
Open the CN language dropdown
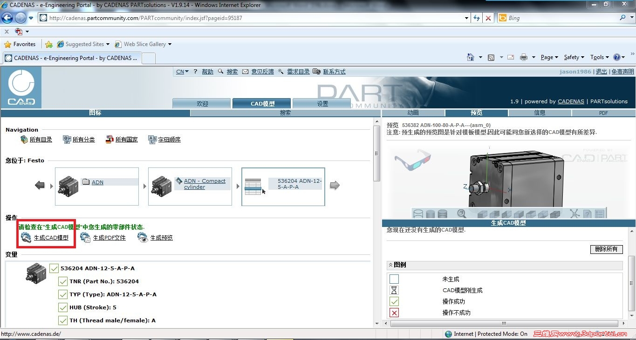click(x=182, y=72)
